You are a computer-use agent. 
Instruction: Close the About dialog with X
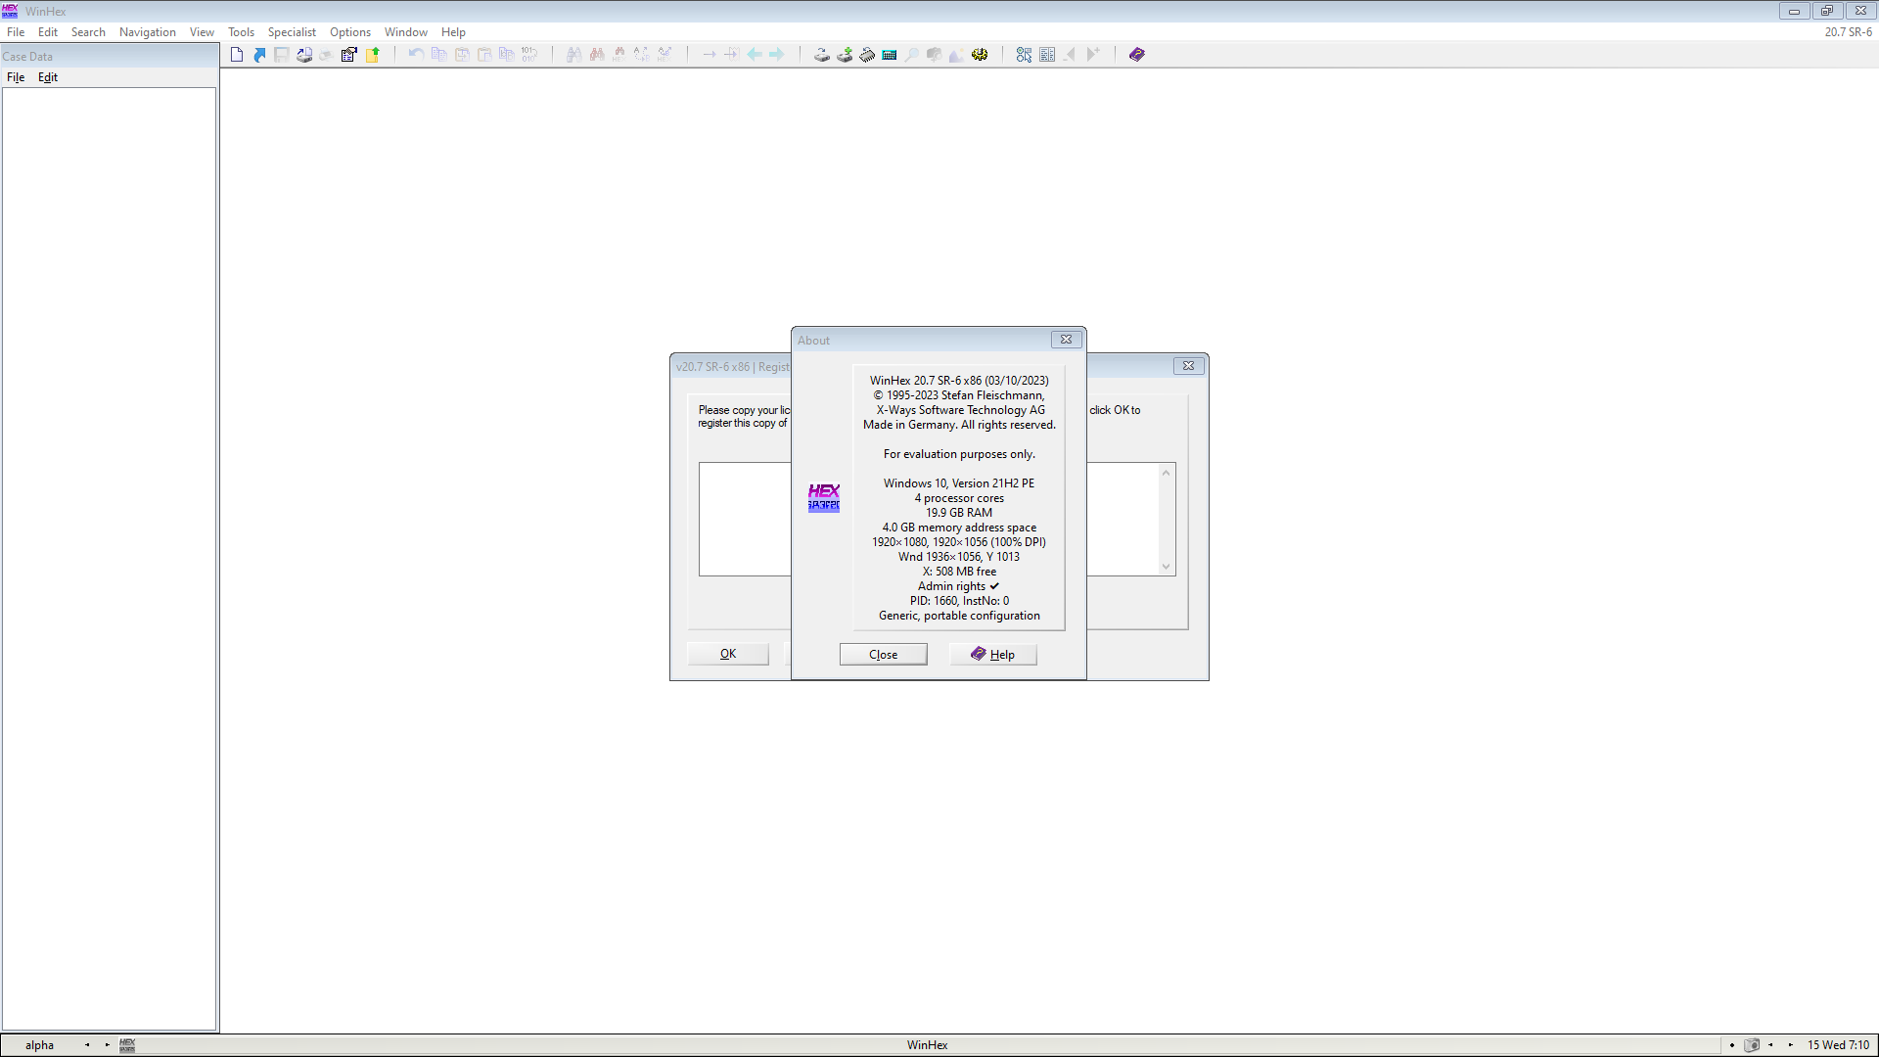1066,340
